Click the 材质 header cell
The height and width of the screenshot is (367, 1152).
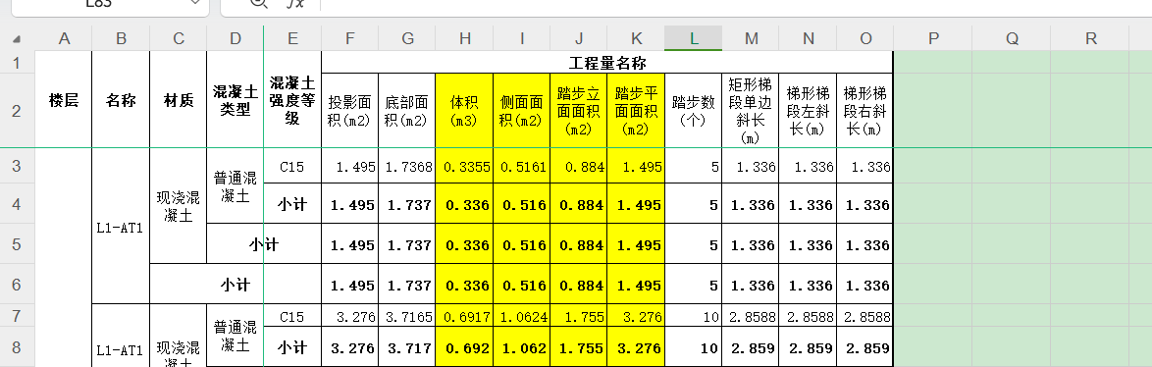pos(179,100)
